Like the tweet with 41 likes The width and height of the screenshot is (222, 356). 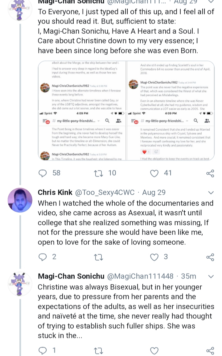coord(154,173)
